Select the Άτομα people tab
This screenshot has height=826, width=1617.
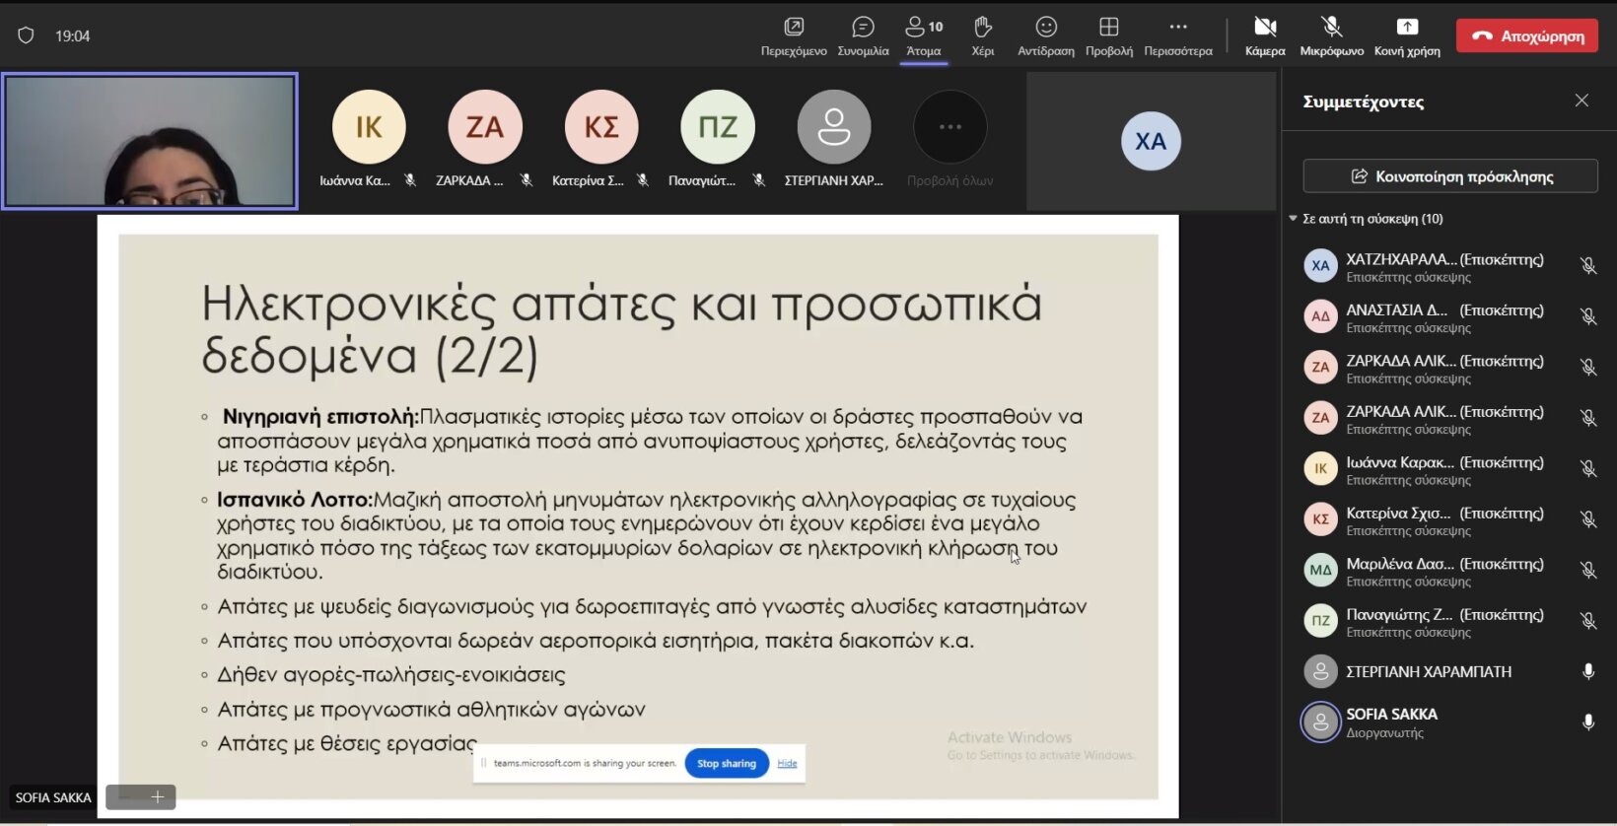point(924,35)
